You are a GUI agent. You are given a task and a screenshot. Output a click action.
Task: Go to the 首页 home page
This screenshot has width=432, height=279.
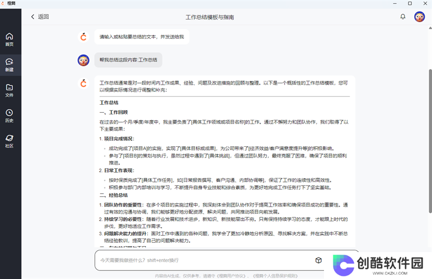[x=9, y=39]
